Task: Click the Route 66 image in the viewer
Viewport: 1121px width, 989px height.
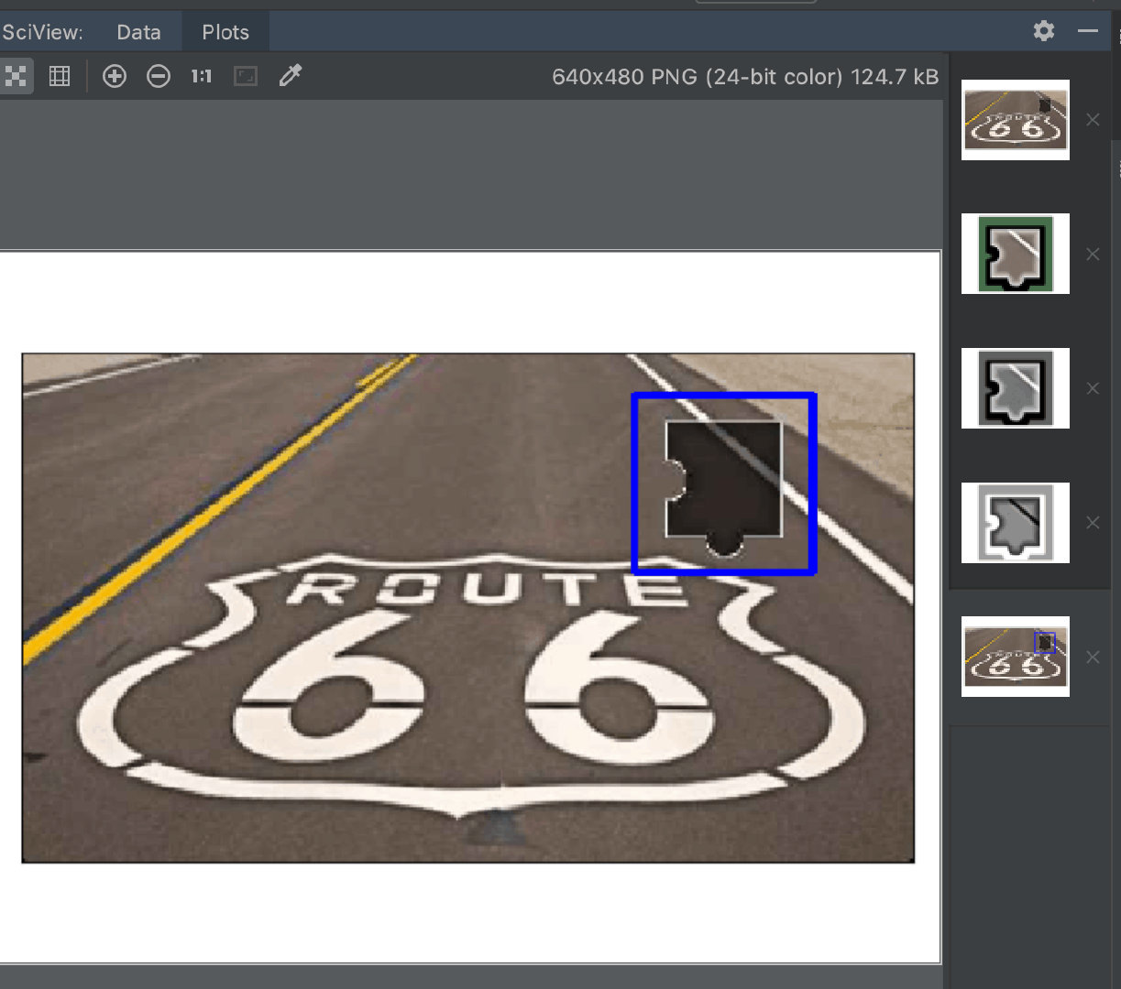Action: tap(467, 608)
